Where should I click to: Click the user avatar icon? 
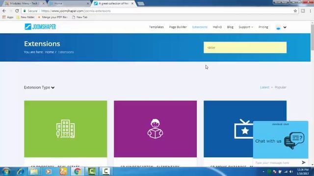[x=278, y=27]
